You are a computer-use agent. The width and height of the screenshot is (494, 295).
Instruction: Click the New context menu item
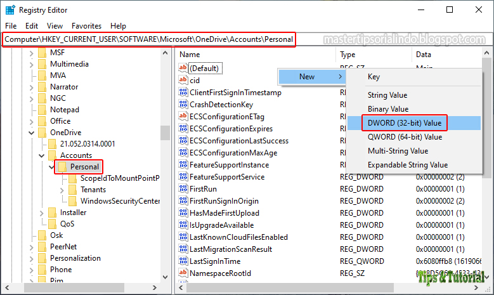[312, 77]
